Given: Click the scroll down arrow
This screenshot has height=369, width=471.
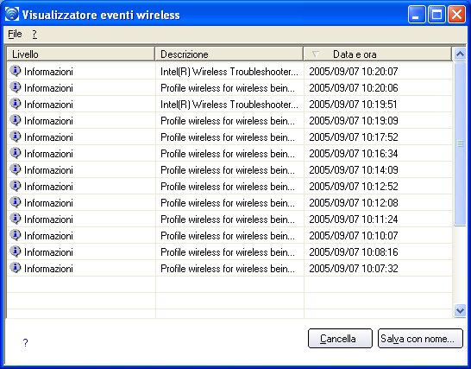Looking at the screenshot, I should click(x=460, y=310).
